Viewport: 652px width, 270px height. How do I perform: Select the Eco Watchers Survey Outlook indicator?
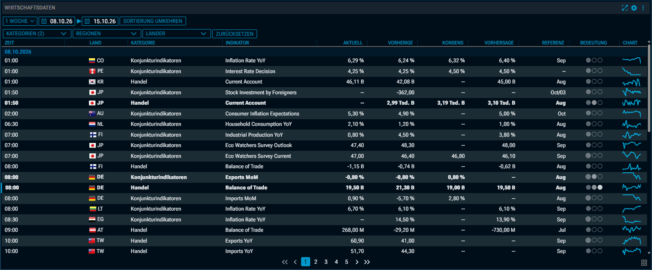[x=258, y=145]
